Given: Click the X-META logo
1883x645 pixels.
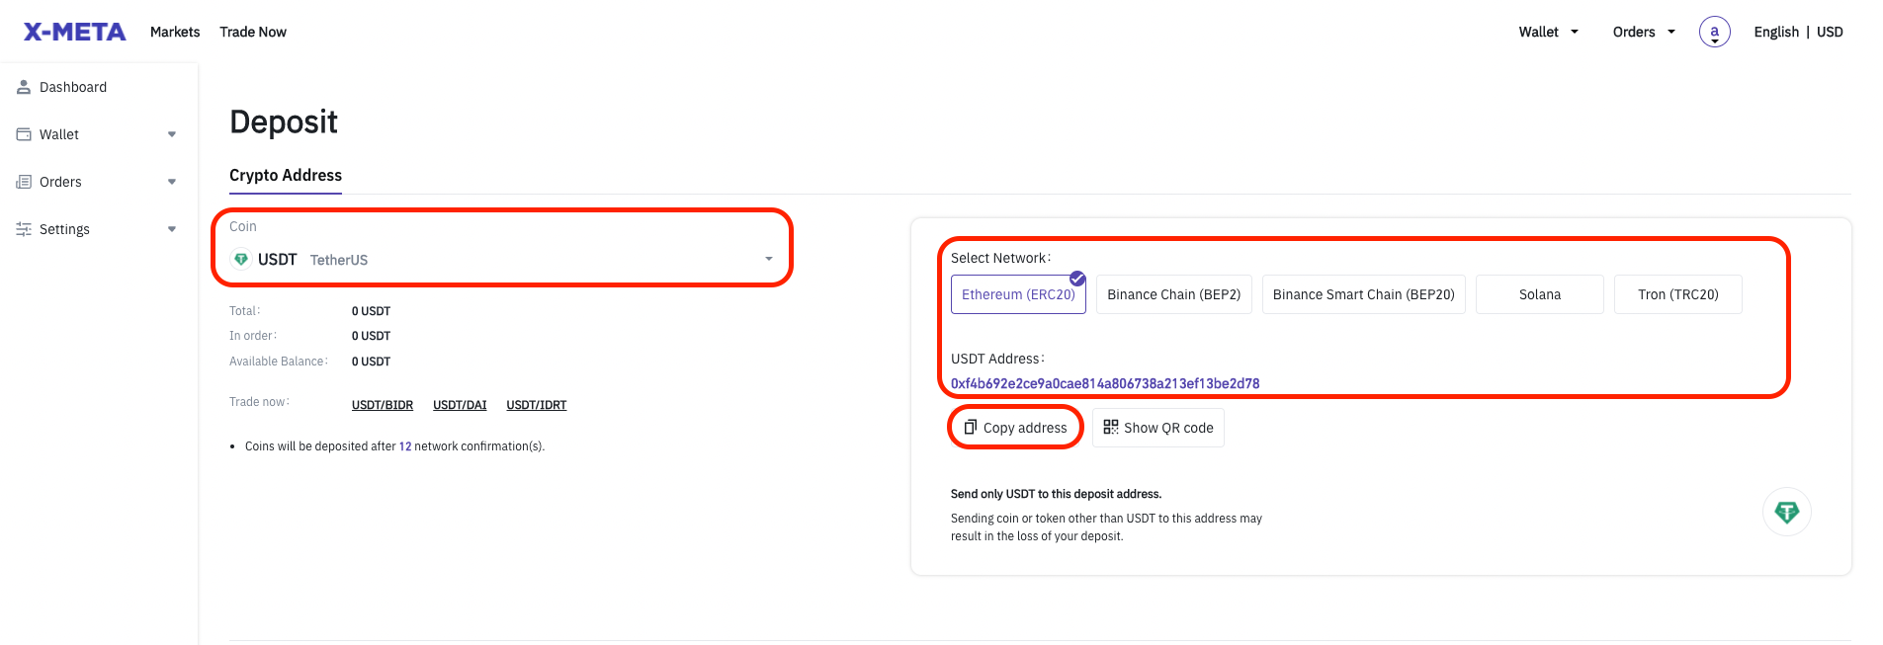Looking at the screenshot, I should tap(75, 32).
